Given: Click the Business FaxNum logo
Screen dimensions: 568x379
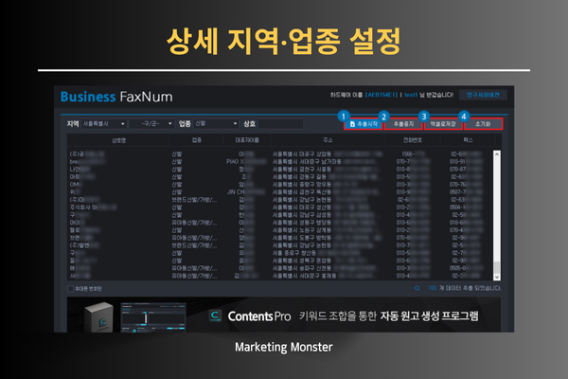Looking at the screenshot, I should point(116,97).
